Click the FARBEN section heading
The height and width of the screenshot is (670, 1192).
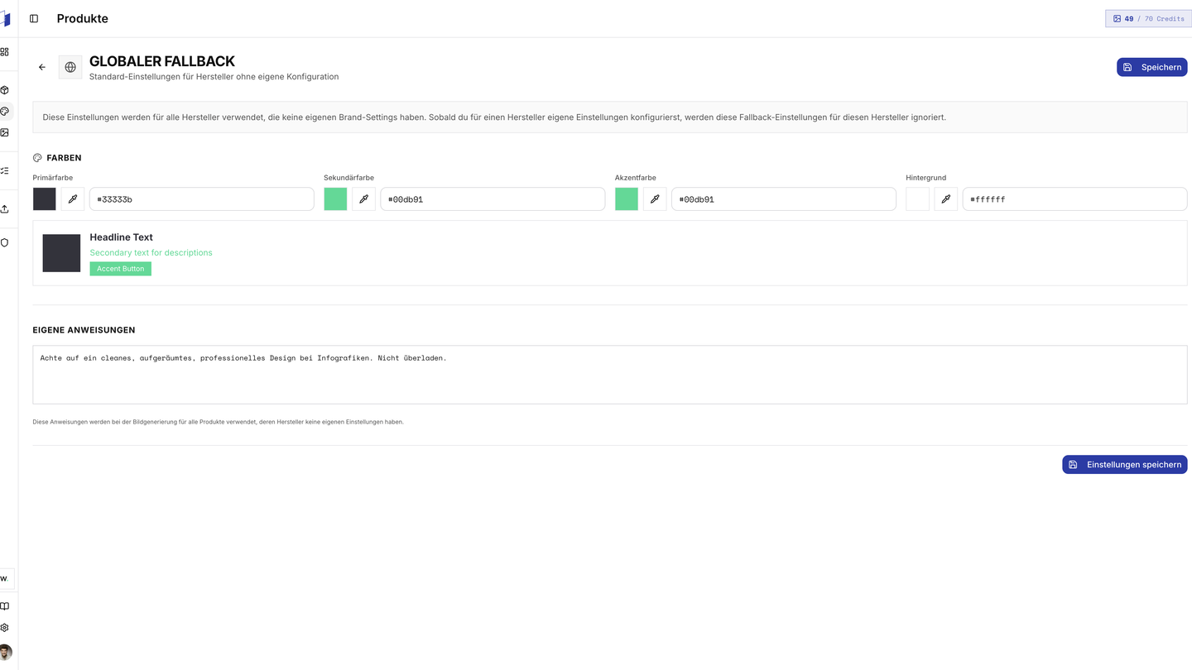point(64,158)
